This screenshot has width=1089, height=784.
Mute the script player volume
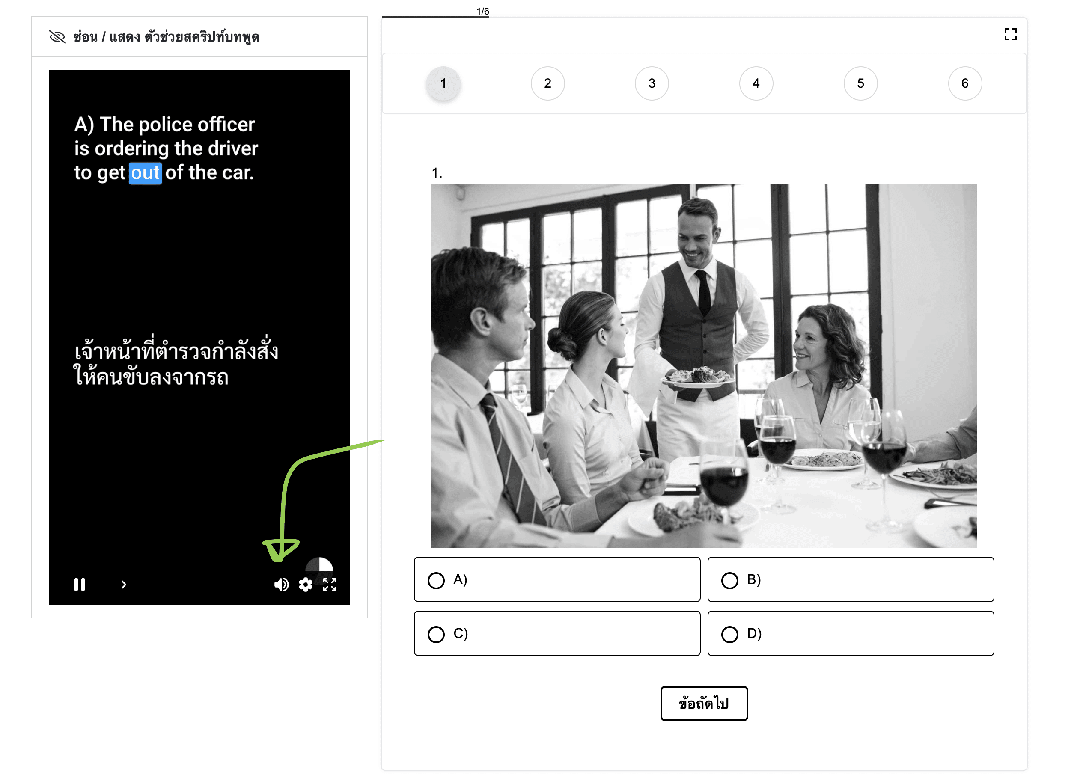pyautogui.click(x=281, y=584)
